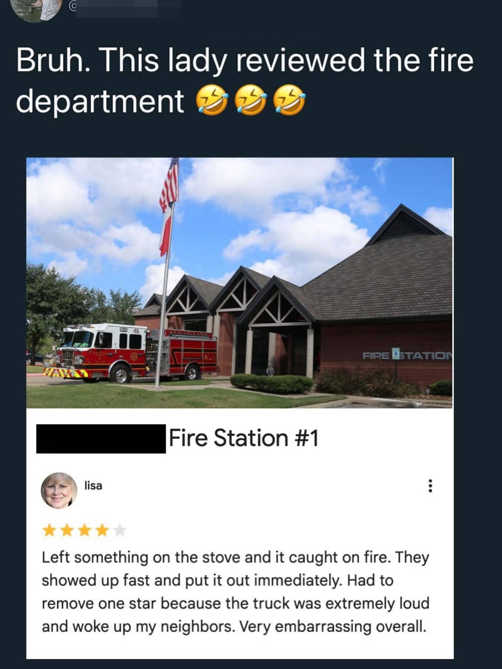The image size is (502, 669).
Task: Open the fire station photo
Action: point(239,283)
